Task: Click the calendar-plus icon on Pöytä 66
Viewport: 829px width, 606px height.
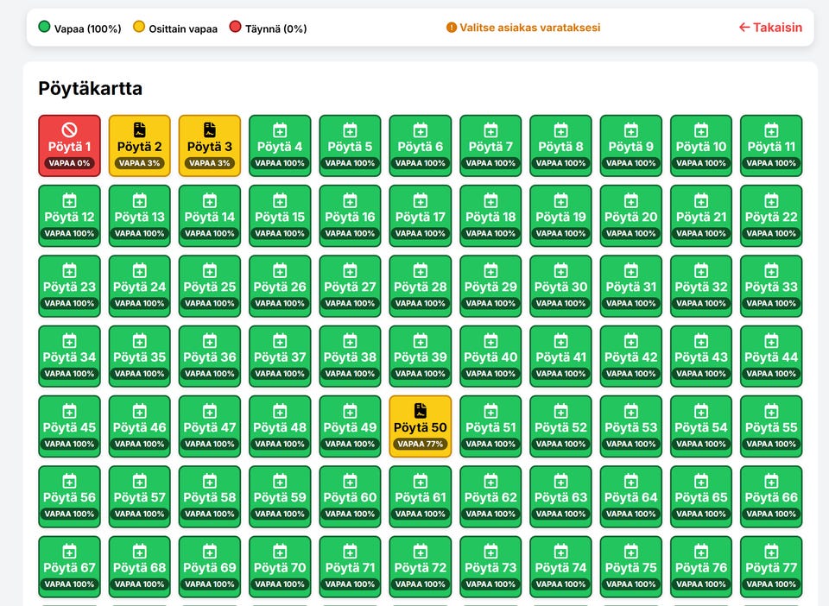Action: (771, 481)
